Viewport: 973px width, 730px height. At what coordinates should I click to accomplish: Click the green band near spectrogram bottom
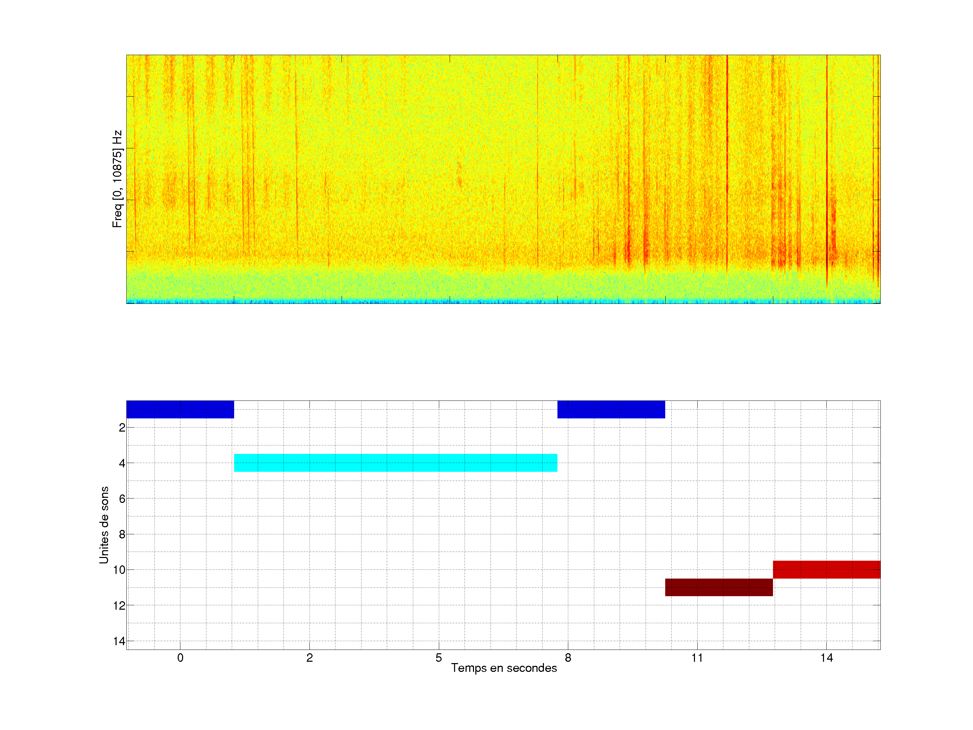pyautogui.click(x=503, y=285)
